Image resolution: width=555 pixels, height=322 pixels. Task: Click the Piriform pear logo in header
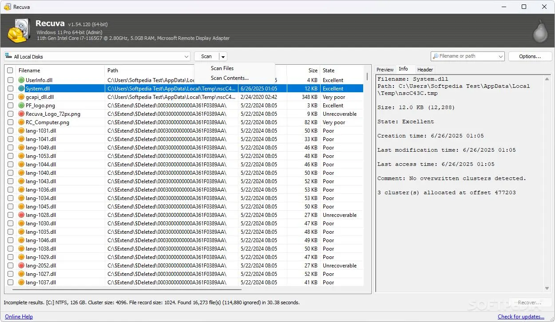pos(540,31)
